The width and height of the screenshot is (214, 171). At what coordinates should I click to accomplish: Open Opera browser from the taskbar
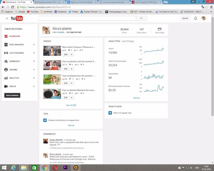tap(55, 168)
